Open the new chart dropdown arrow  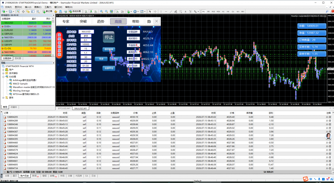[x=7, y=11]
